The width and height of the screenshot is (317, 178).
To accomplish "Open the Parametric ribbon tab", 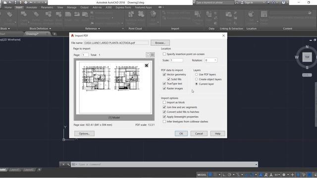I will (47, 7).
